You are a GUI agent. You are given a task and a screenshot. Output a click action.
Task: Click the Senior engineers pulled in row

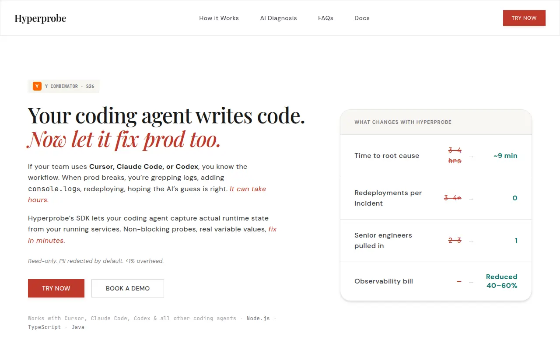[436, 241]
